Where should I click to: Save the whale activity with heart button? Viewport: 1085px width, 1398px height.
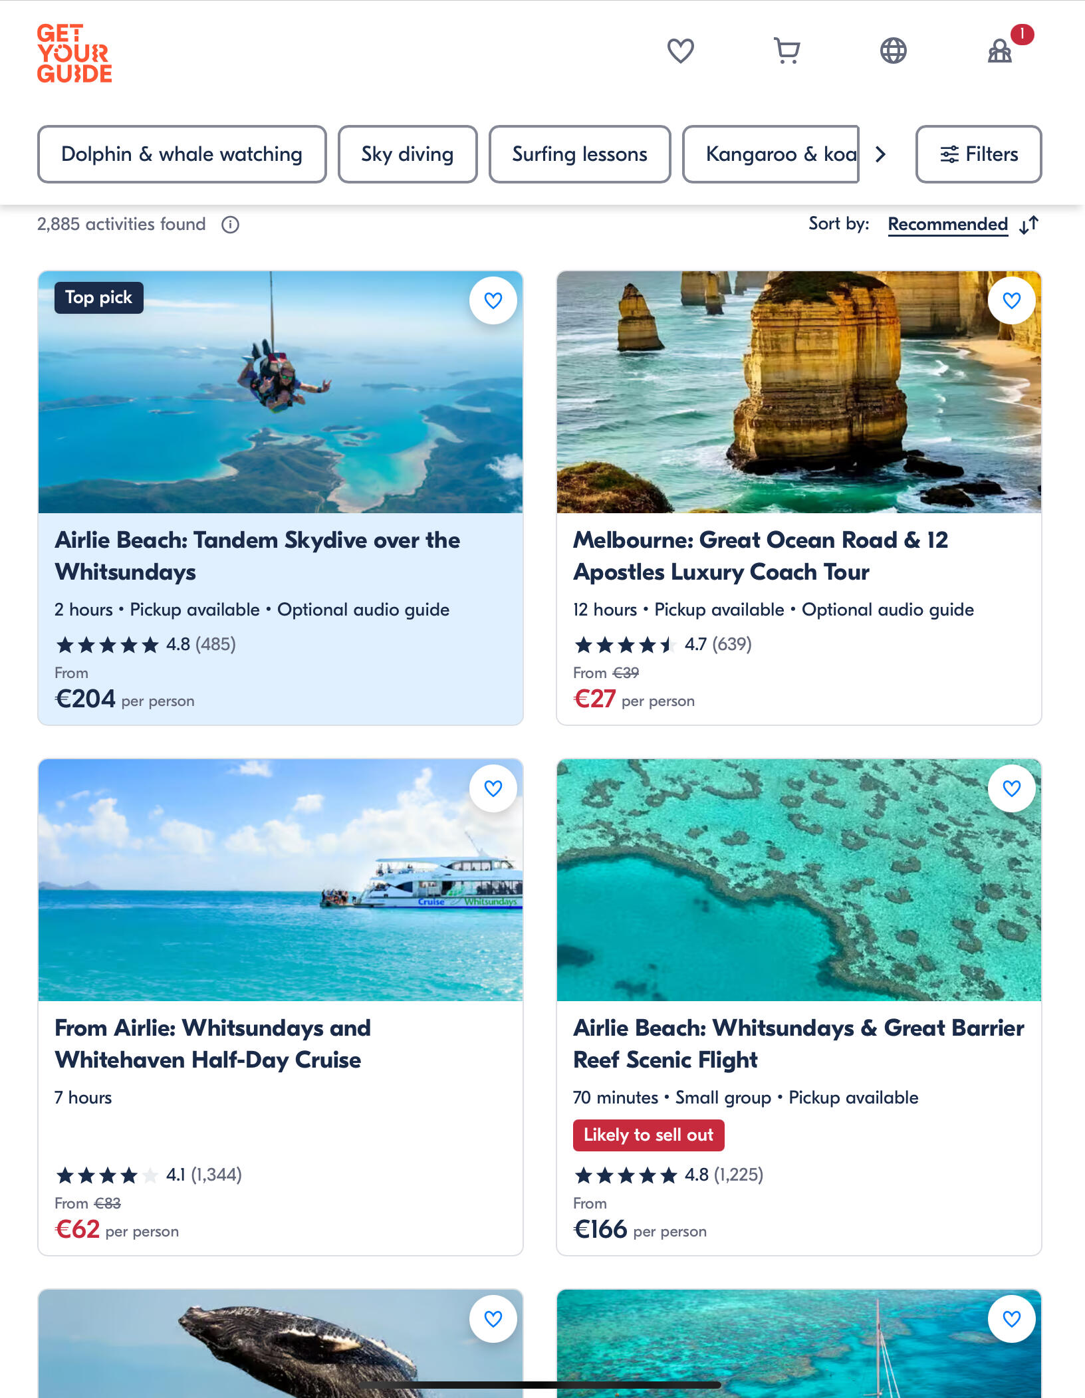pyautogui.click(x=493, y=1319)
